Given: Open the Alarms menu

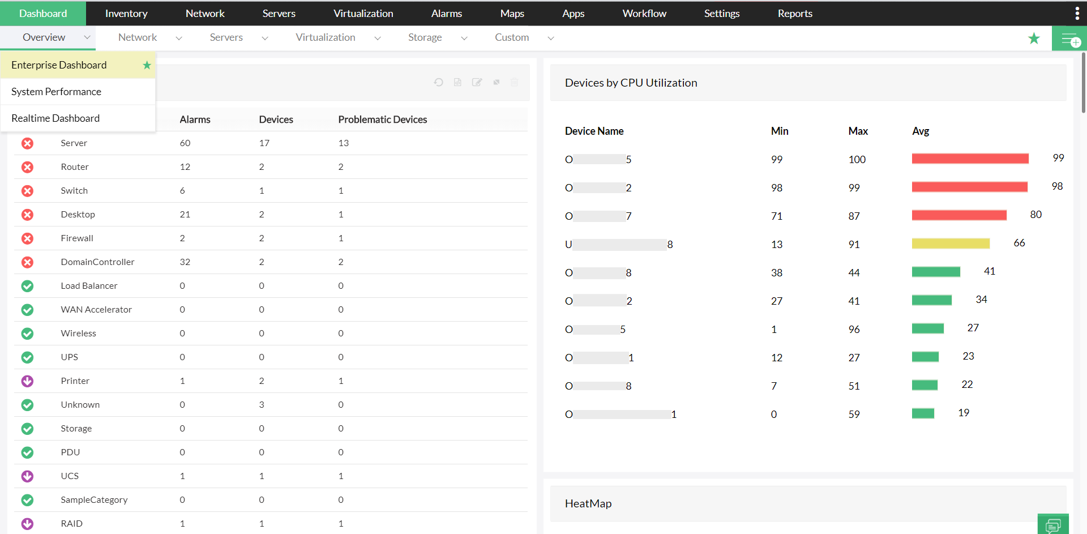Looking at the screenshot, I should (446, 13).
